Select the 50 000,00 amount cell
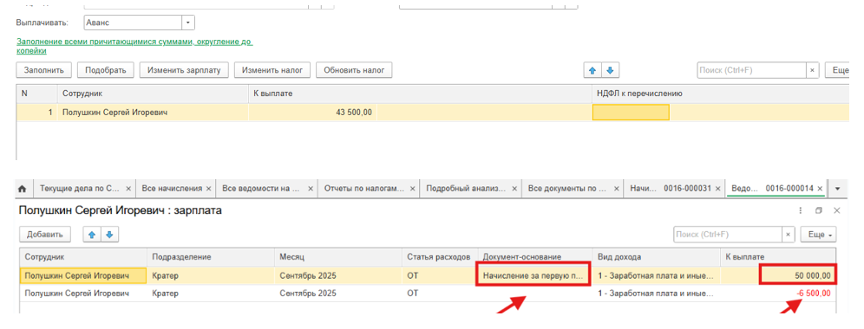 tap(798, 275)
